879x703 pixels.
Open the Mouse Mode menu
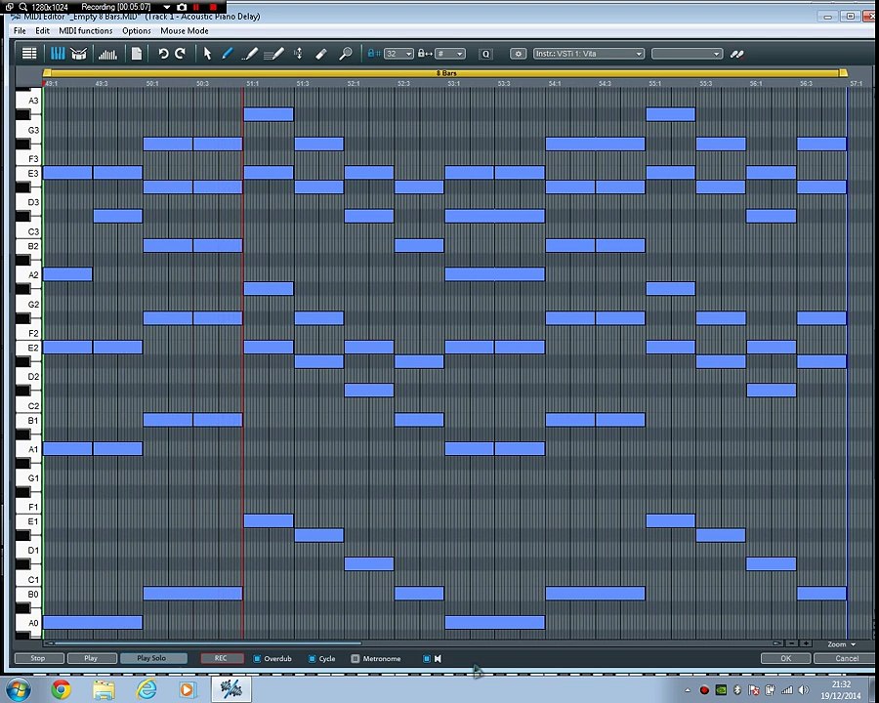click(x=185, y=31)
